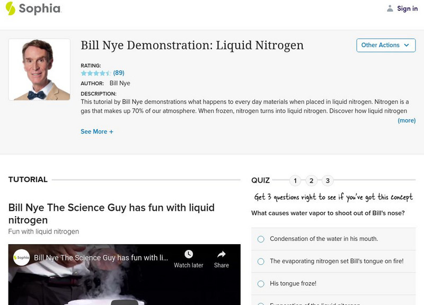Open the Sign in page
Image resolution: width=424 pixels, height=305 pixels.
(x=407, y=8)
